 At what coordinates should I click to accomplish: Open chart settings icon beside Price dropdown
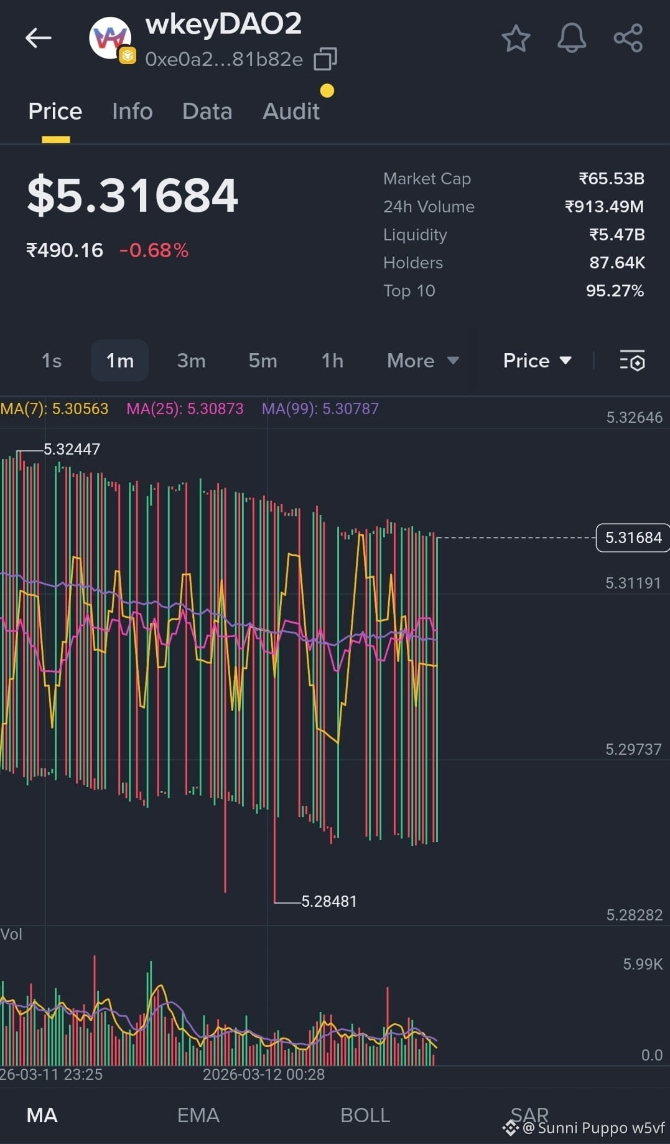[632, 361]
